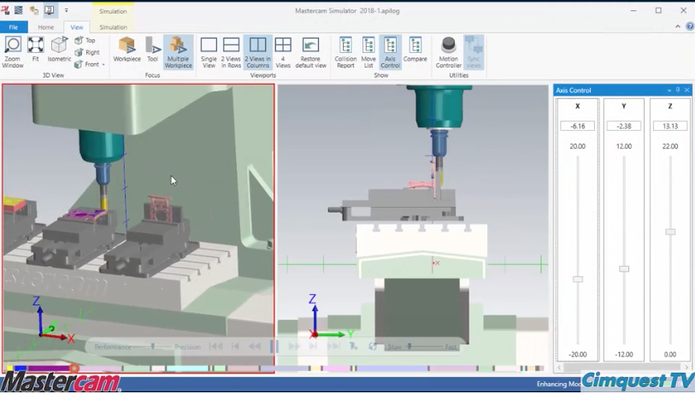695x394 pixels.
Task: Open Help with the question mark icon
Action: (690, 26)
